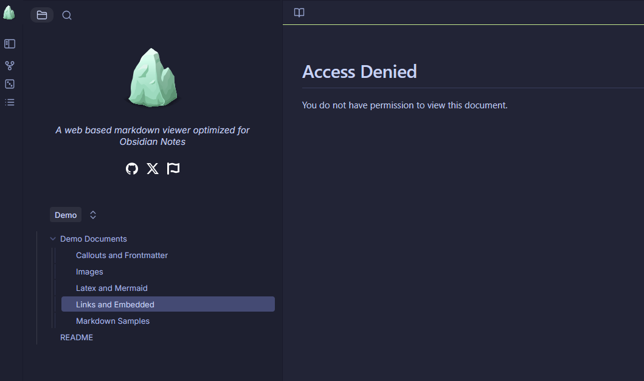
Task: Open the Images note
Action: tap(89, 272)
